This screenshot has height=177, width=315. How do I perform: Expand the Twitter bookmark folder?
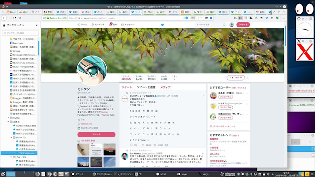pyautogui.click(x=8, y=118)
